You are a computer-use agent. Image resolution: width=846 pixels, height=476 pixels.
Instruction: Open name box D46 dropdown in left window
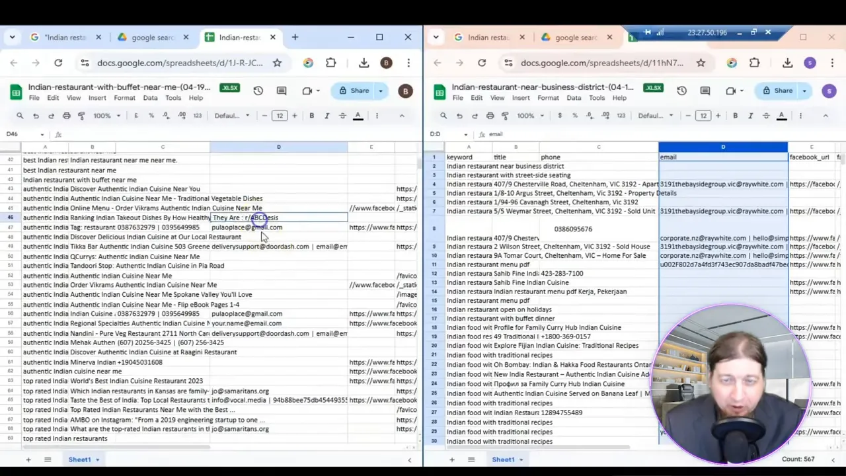point(42,134)
